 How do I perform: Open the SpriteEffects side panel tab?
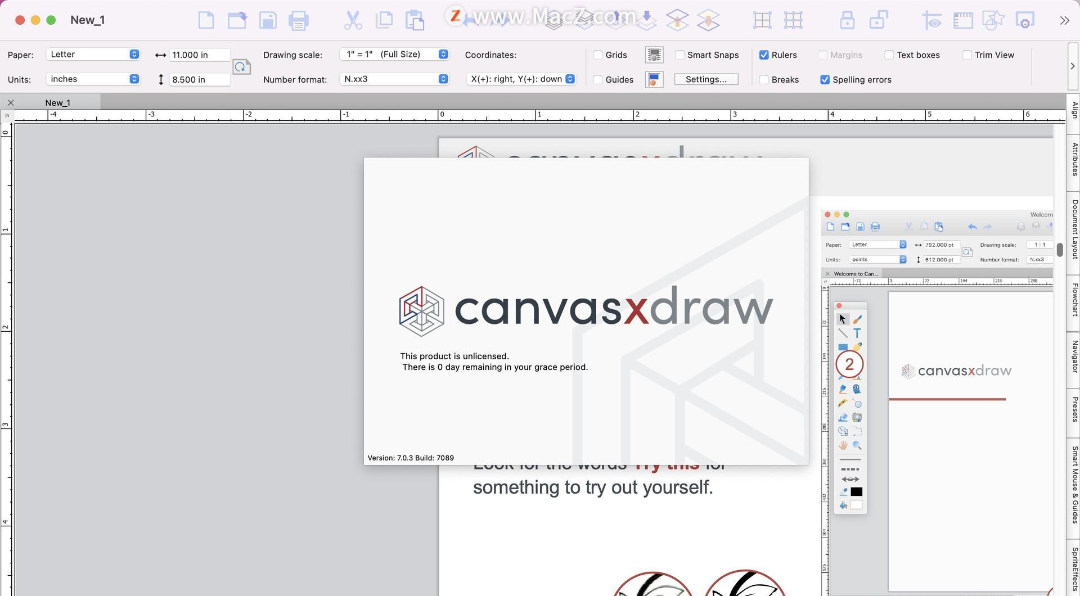[x=1074, y=568]
